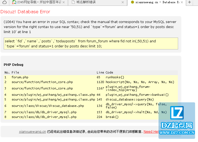Click the plugin_wj_paihang_forum->index_top(Array) entry

128,88
